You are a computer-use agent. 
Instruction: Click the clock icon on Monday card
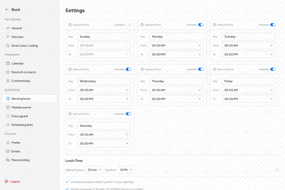[142, 25]
